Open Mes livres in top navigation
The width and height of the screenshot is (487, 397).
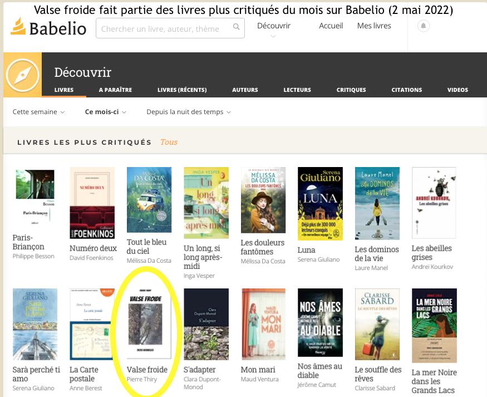[x=374, y=26]
